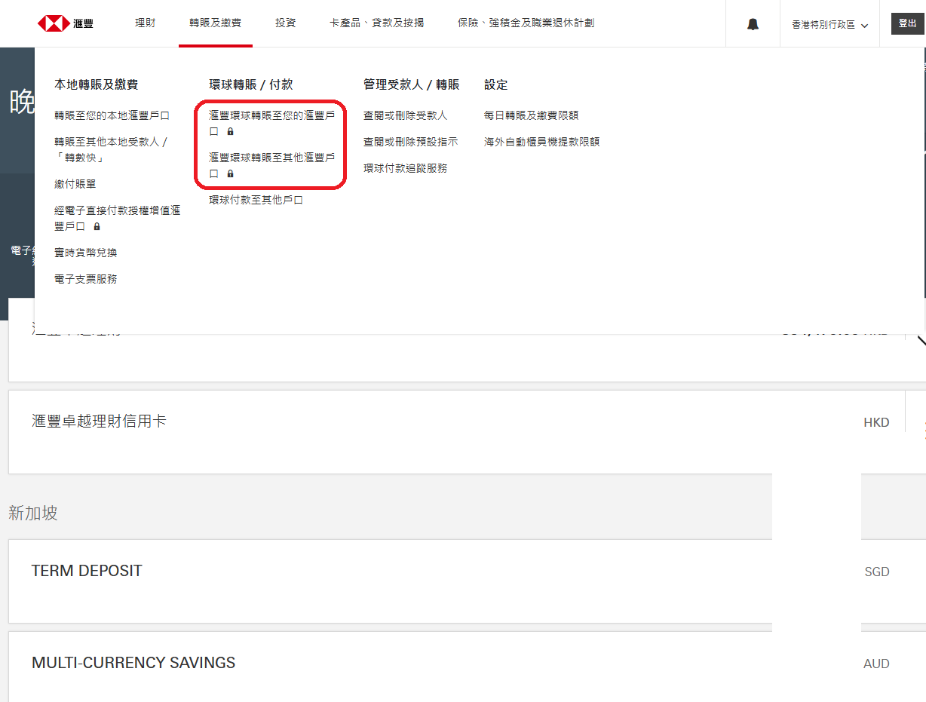Open the 保險、強積金及職業退休計劃 menu
The width and height of the screenshot is (926, 702).
(x=526, y=23)
